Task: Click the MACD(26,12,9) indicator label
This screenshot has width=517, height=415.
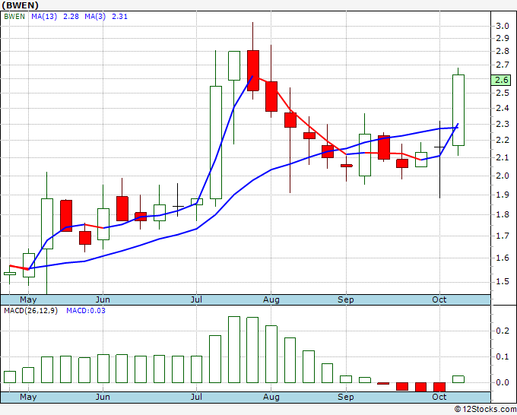Action: tap(31, 311)
